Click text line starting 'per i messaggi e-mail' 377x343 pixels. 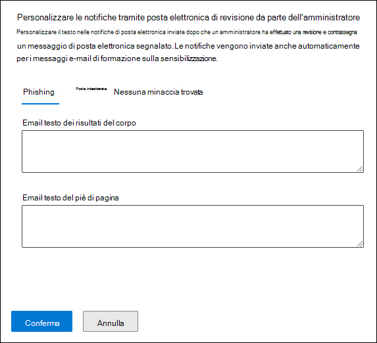[x=117, y=58]
